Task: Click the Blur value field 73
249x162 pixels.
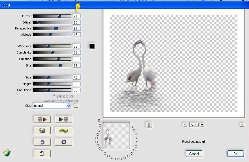Action: coord(77,65)
